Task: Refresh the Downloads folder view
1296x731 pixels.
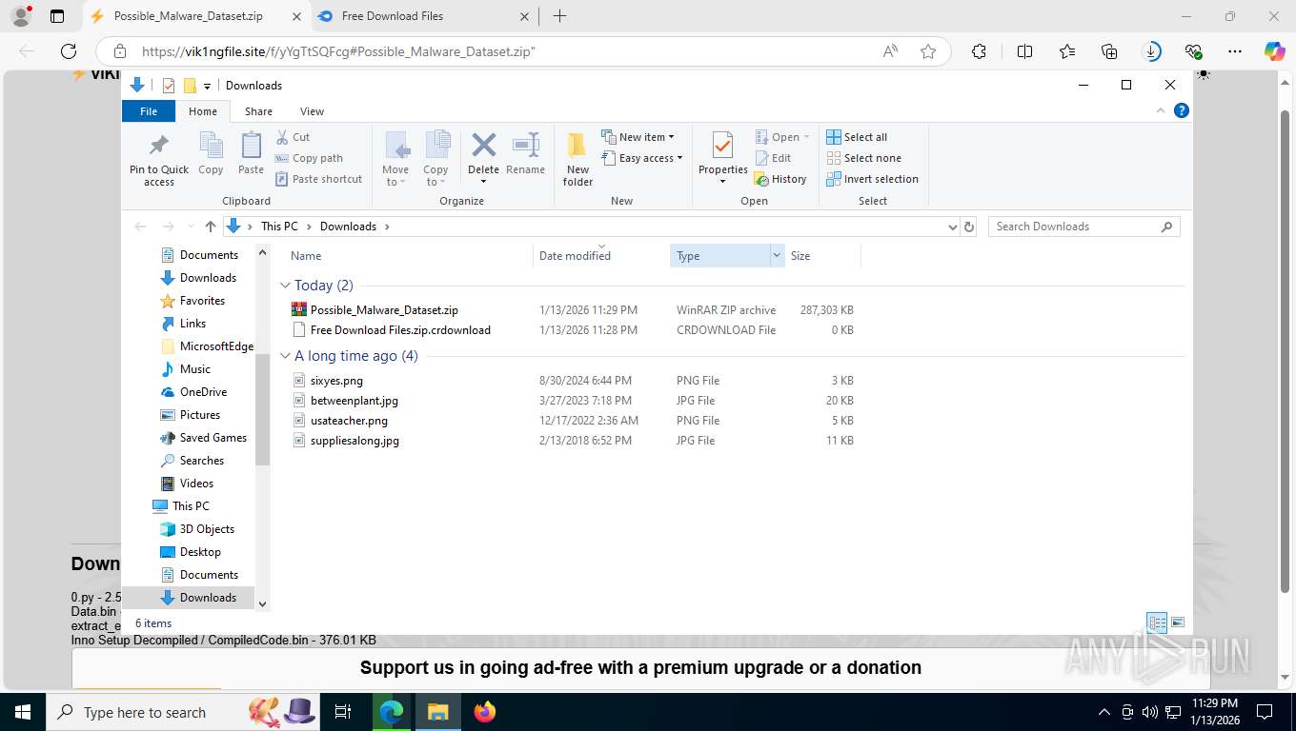Action: coord(969,227)
